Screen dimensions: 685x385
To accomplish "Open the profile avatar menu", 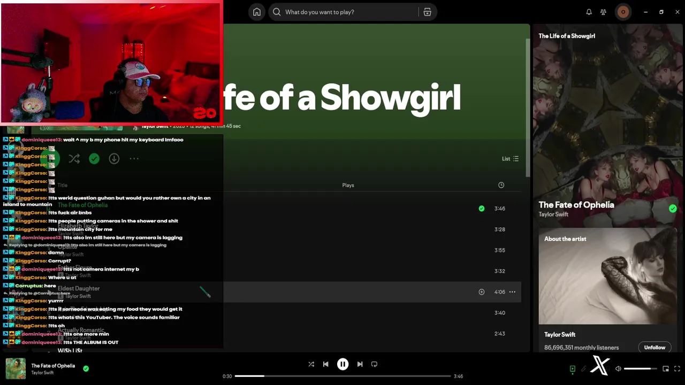I will [623, 12].
